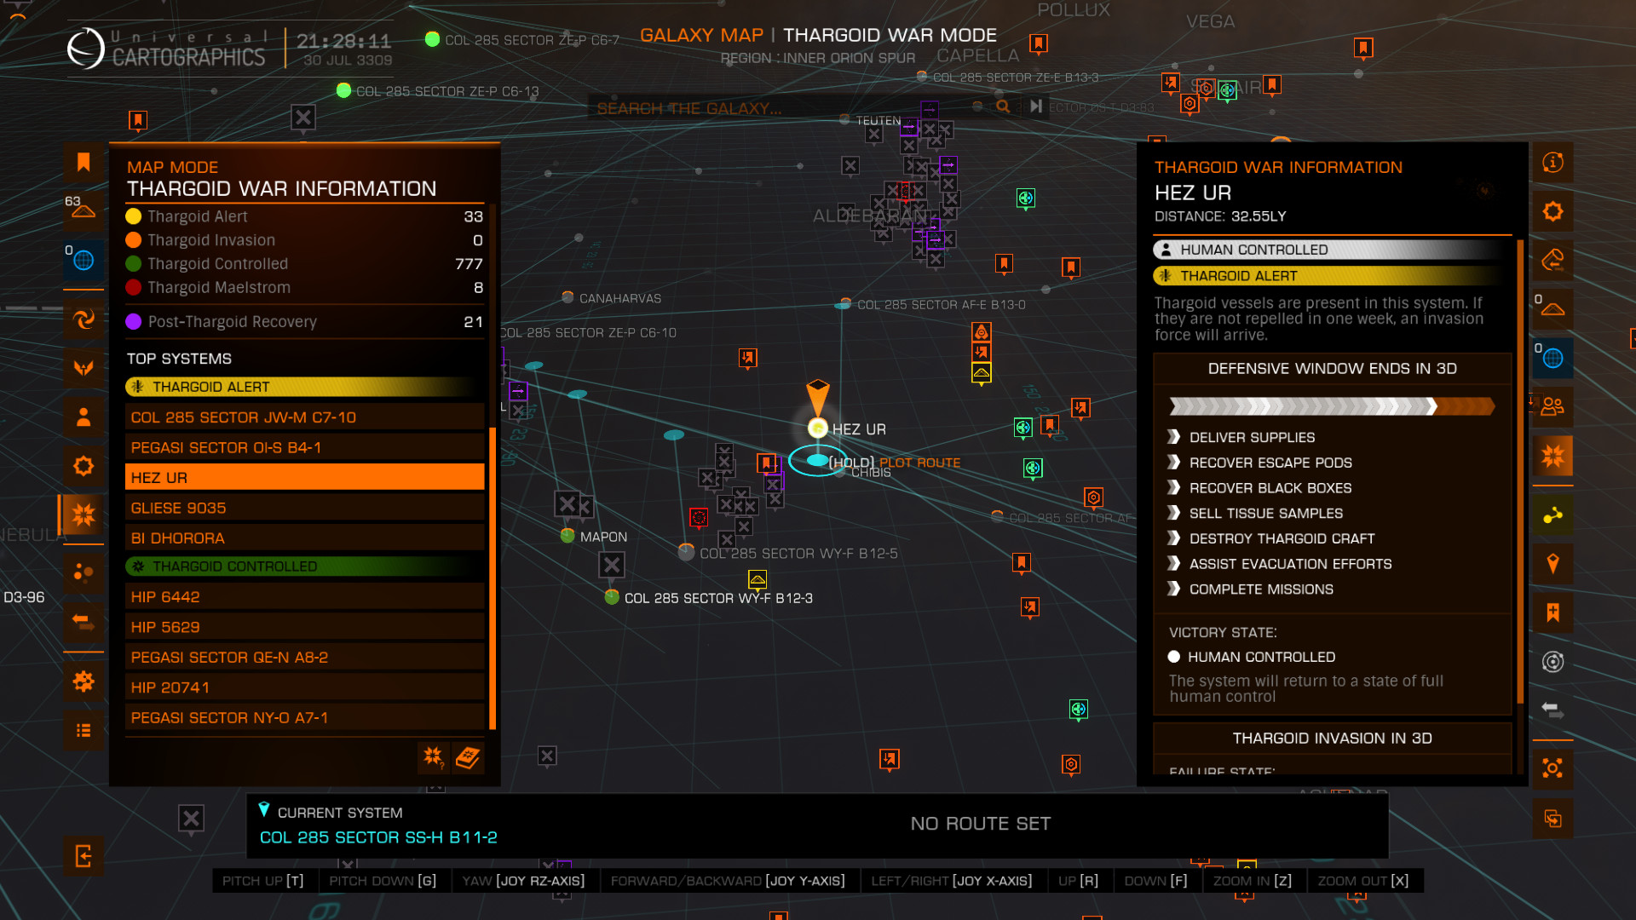This screenshot has width=1636, height=920.
Task: Toggle Thargoid Controlled filter row
Action: (x=304, y=264)
